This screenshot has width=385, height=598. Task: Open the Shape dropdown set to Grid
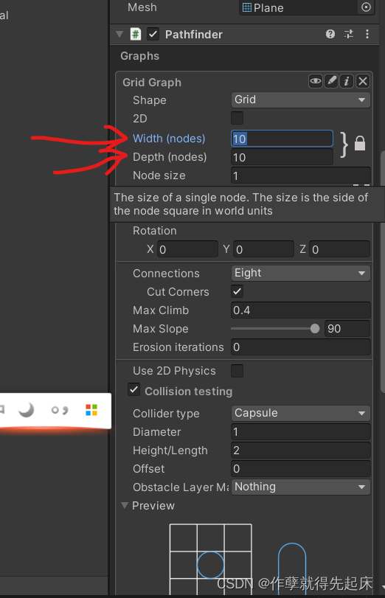pyautogui.click(x=301, y=100)
